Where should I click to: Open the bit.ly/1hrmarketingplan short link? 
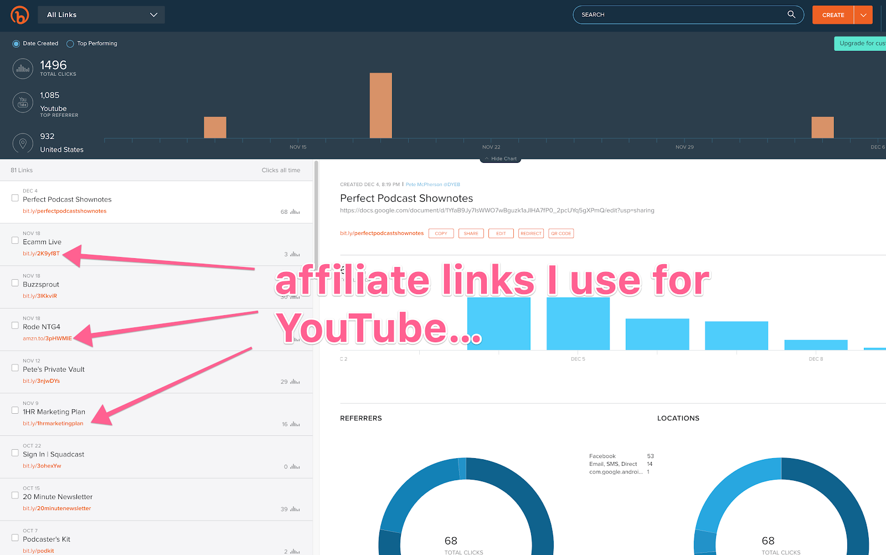[53, 424]
